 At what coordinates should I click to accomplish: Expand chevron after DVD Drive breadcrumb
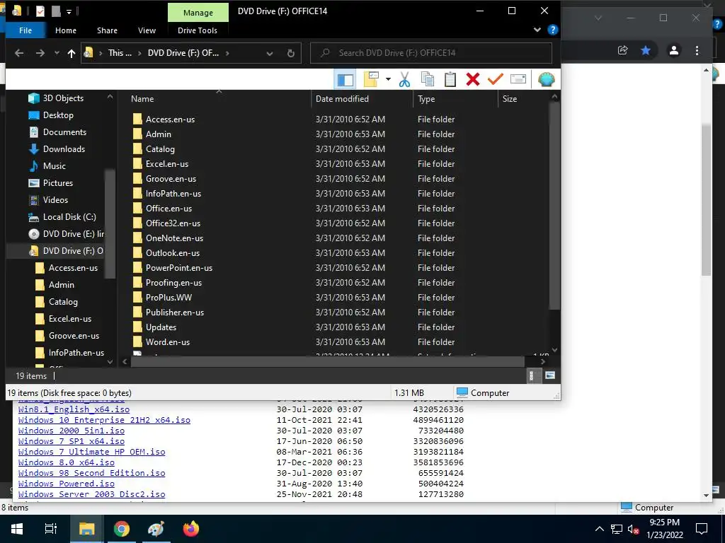227,53
